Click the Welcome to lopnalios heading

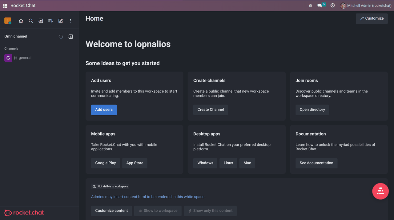pos(128,44)
